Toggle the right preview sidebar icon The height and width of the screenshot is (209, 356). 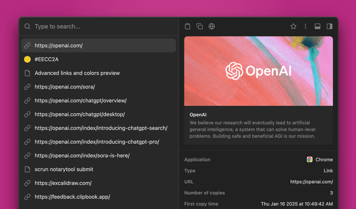(329, 26)
